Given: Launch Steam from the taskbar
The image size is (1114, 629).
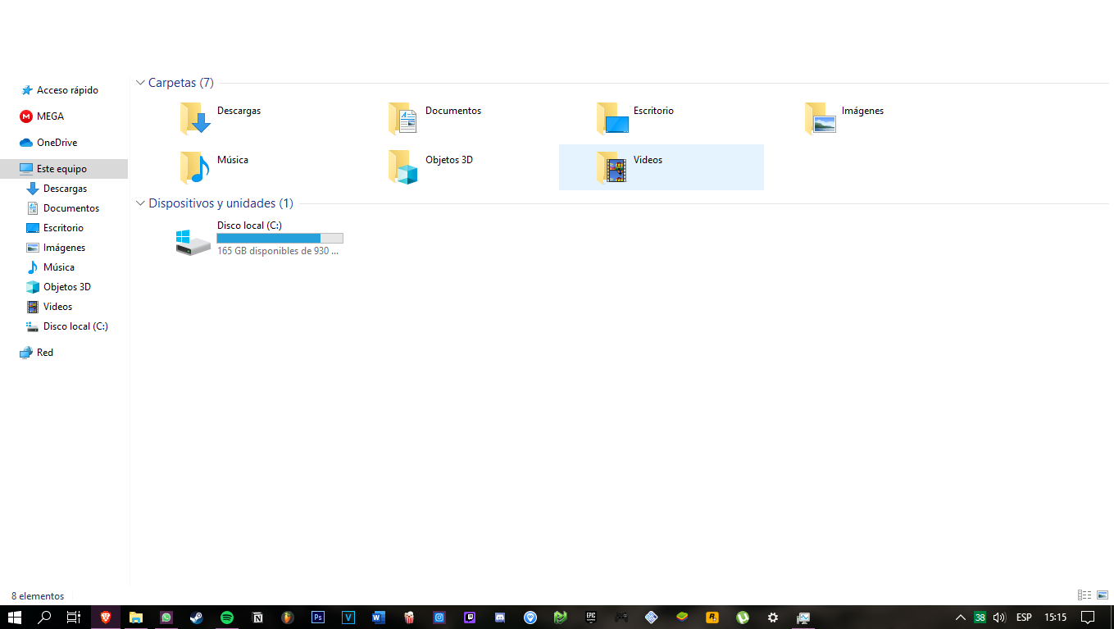Looking at the screenshot, I should (197, 617).
